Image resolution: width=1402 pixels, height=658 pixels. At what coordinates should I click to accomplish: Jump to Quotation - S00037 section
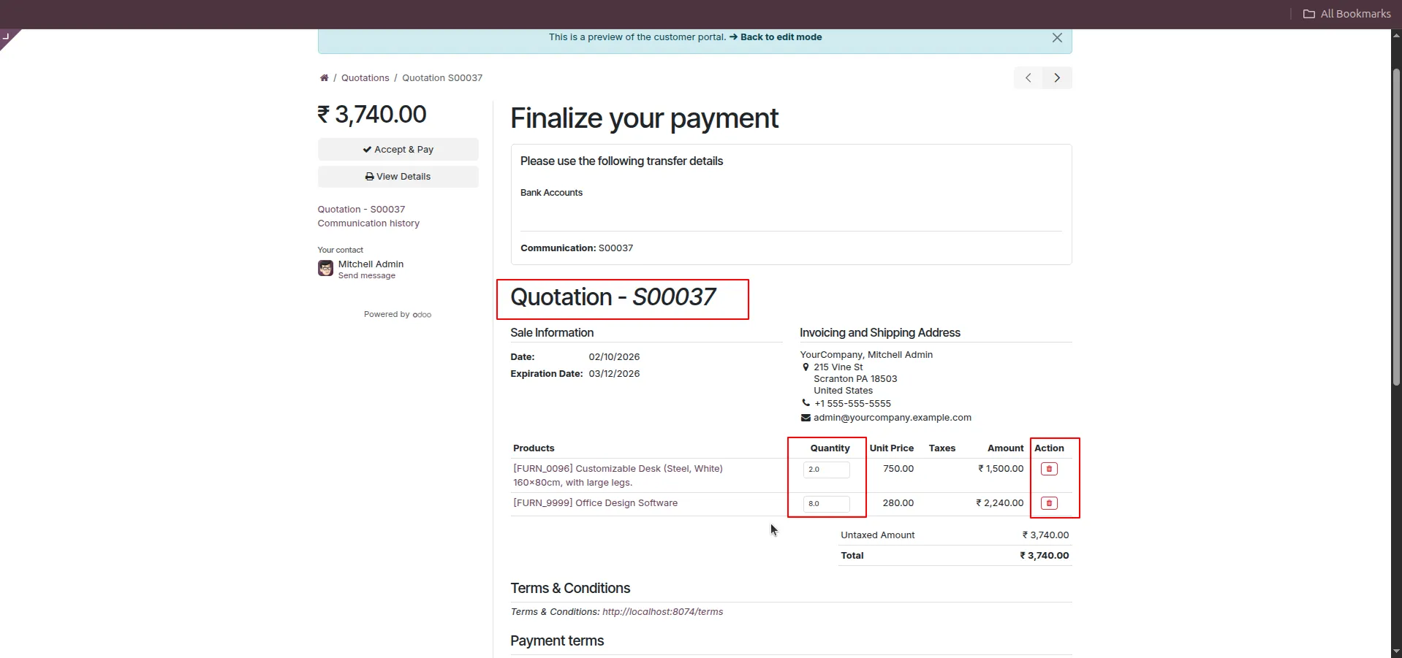click(361, 210)
